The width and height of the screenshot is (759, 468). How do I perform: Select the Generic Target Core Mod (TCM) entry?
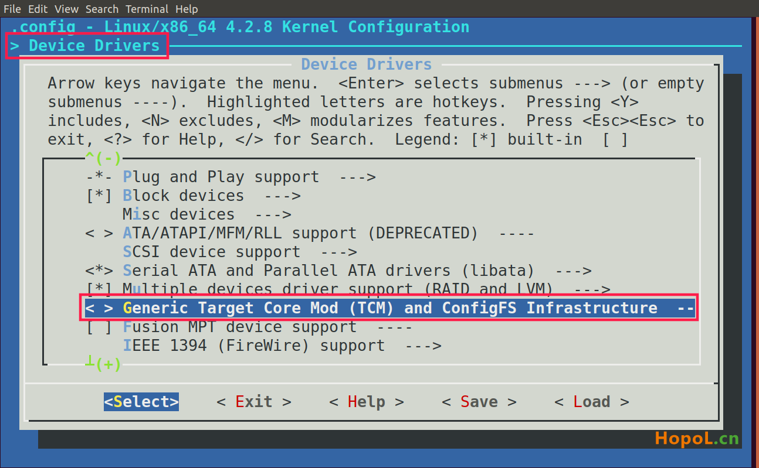390,308
